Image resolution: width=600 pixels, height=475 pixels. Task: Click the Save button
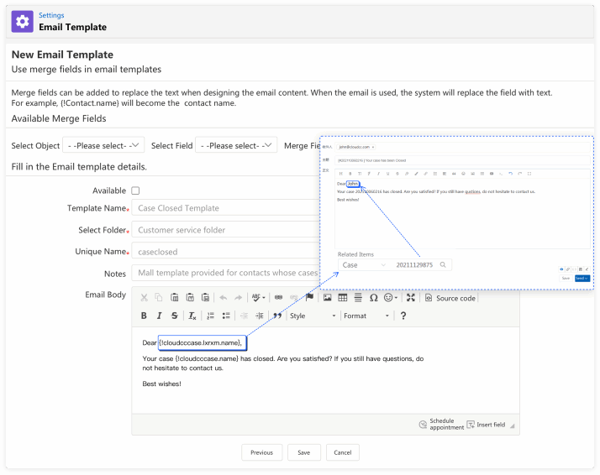click(x=303, y=452)
